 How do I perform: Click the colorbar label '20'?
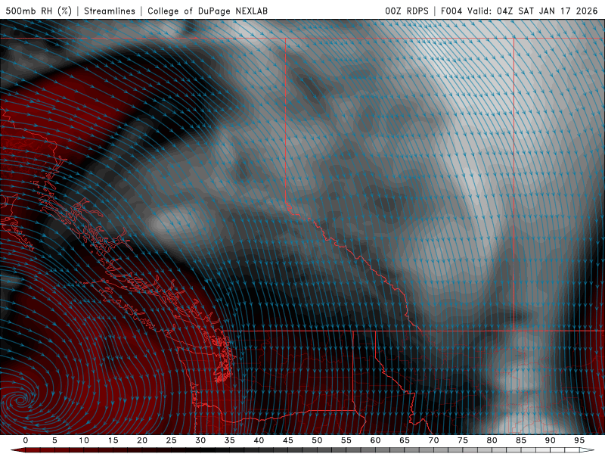pyautogui.click(x=142, y=440)
